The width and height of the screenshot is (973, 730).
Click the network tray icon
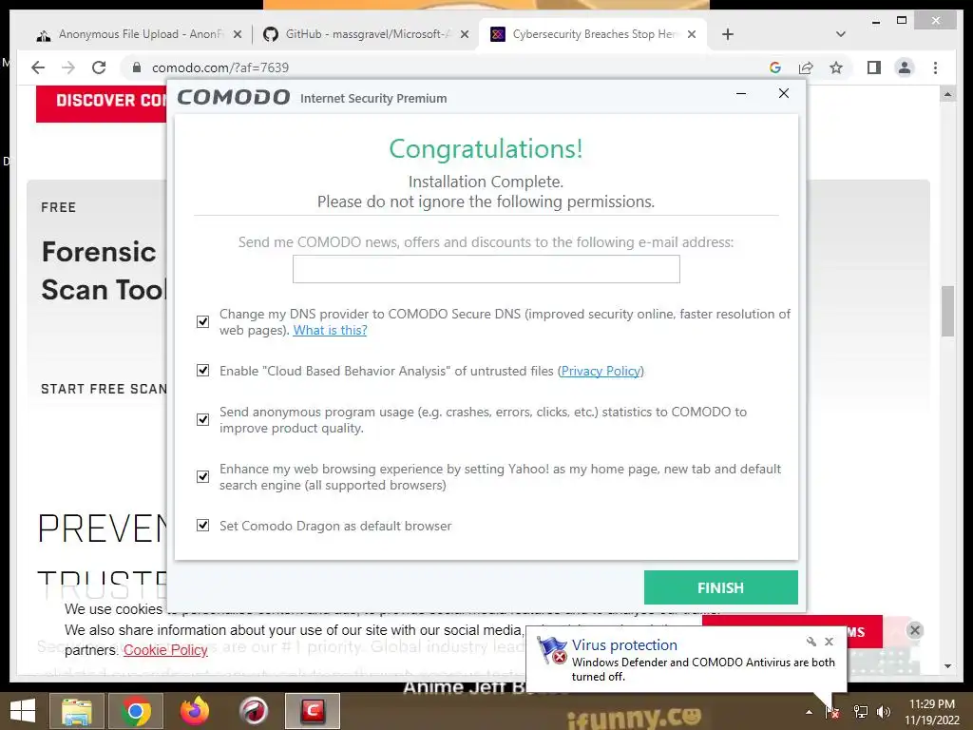[x=861, y=712]
